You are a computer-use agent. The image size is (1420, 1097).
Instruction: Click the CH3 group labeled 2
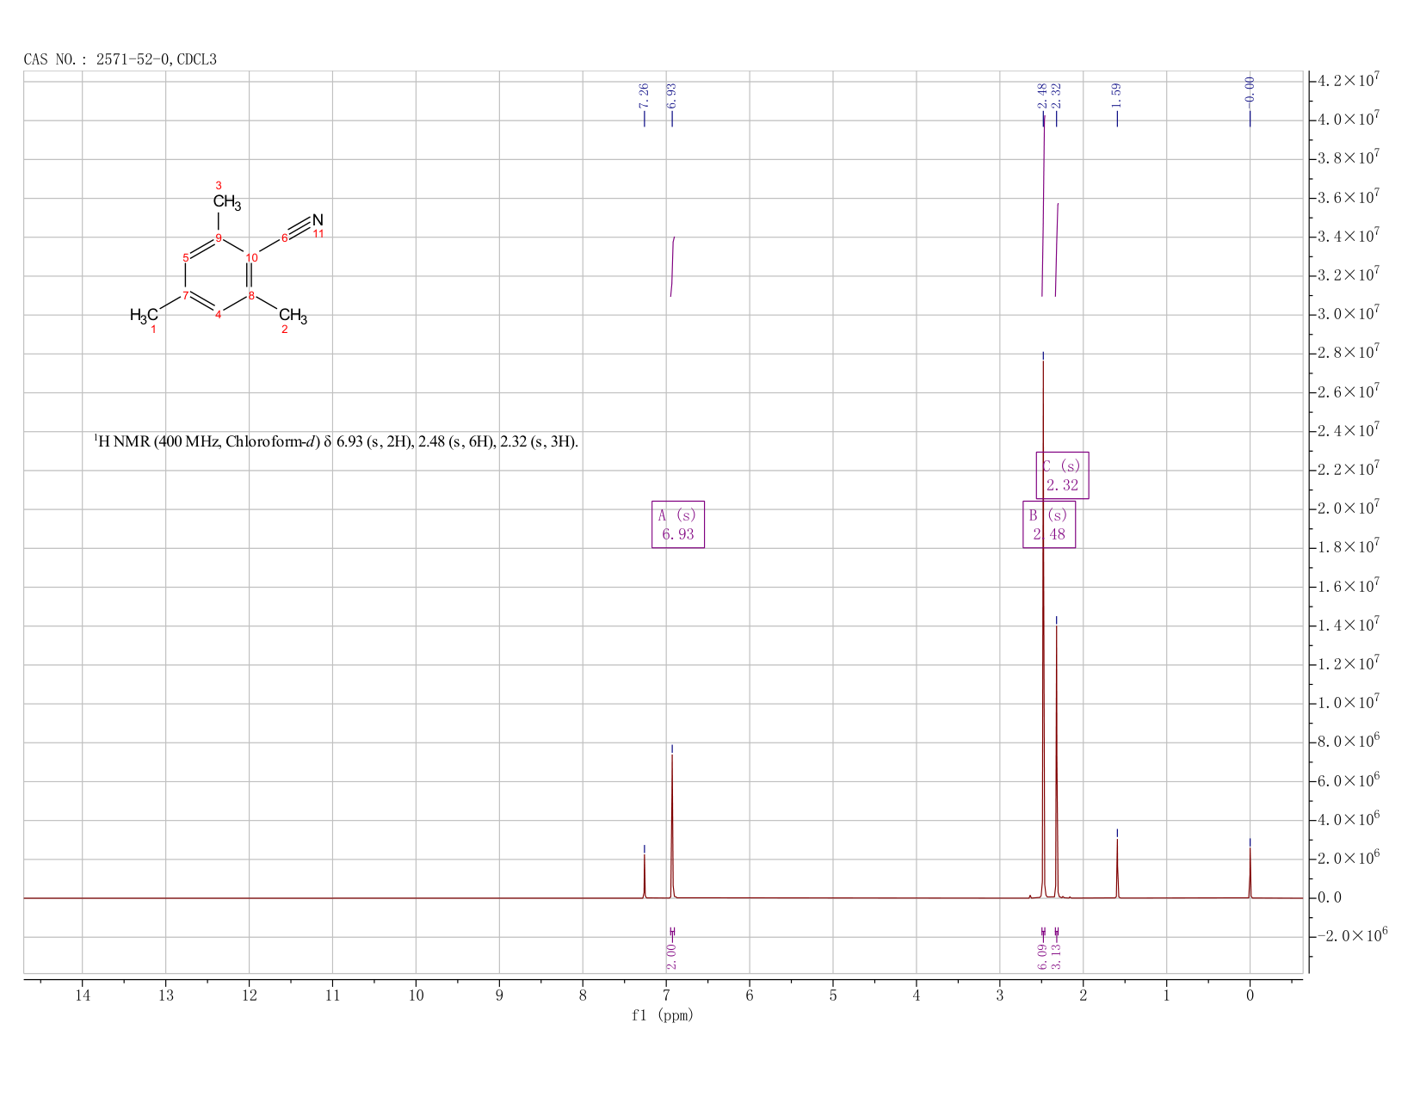(x=293, y=315)
